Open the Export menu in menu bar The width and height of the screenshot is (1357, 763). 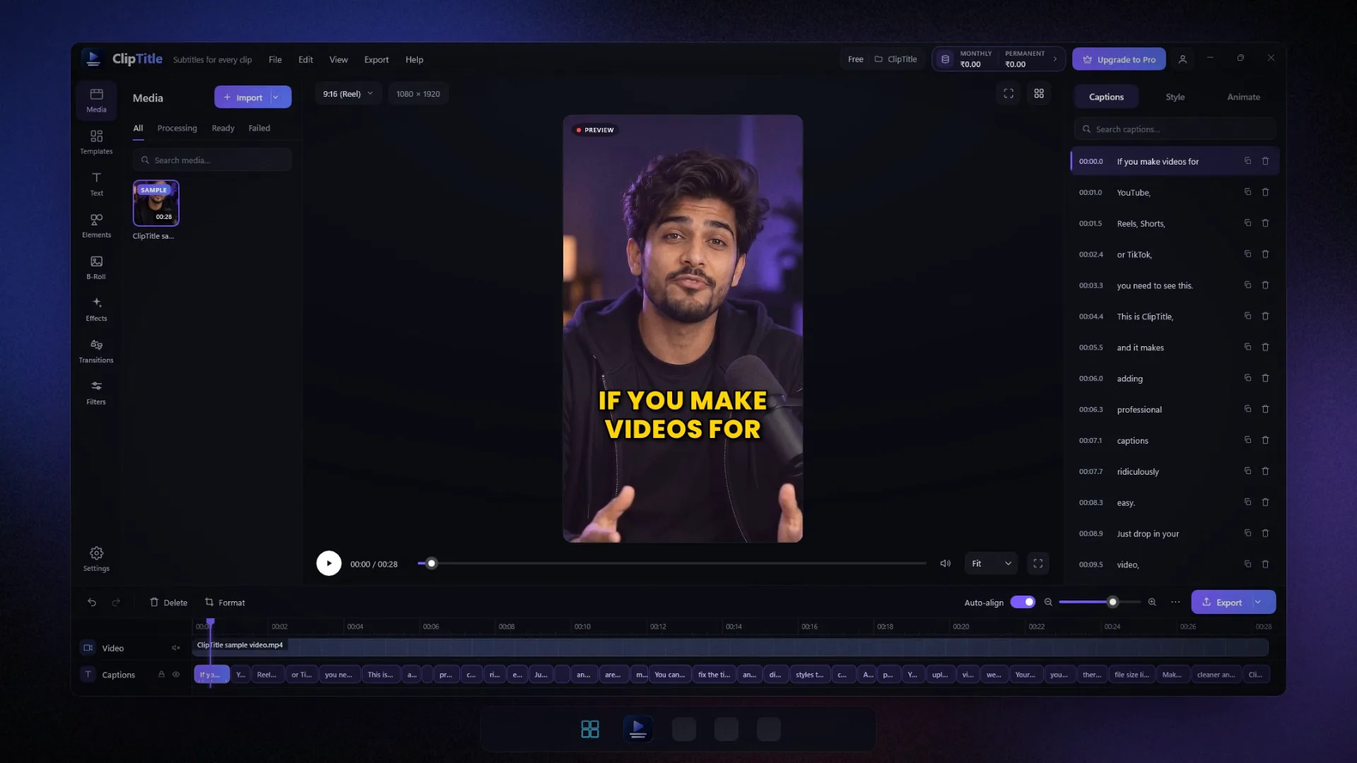click(376, 59)
